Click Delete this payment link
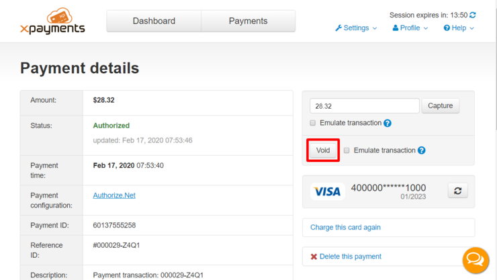Viewport: 497px width, 280px height. (350, 256)
